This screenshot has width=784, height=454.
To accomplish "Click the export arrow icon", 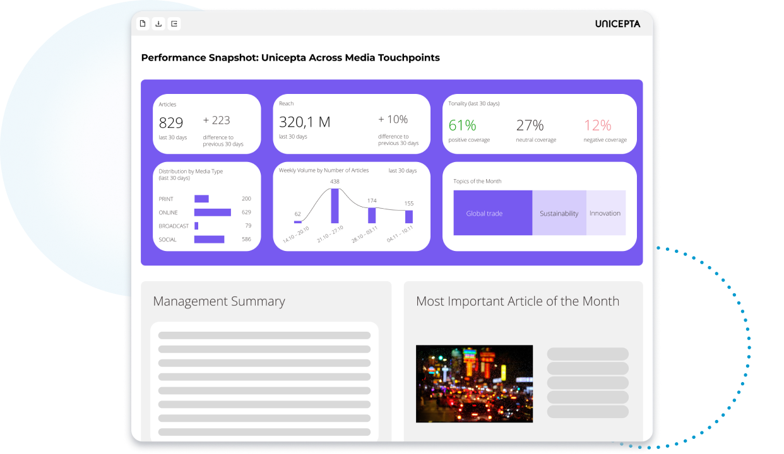I will pyautogui.click(x=174, y=24).
